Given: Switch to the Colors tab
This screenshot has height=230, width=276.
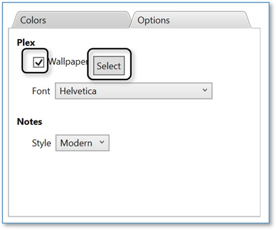Looking at the screenshot, I should [x=71, y=20].
